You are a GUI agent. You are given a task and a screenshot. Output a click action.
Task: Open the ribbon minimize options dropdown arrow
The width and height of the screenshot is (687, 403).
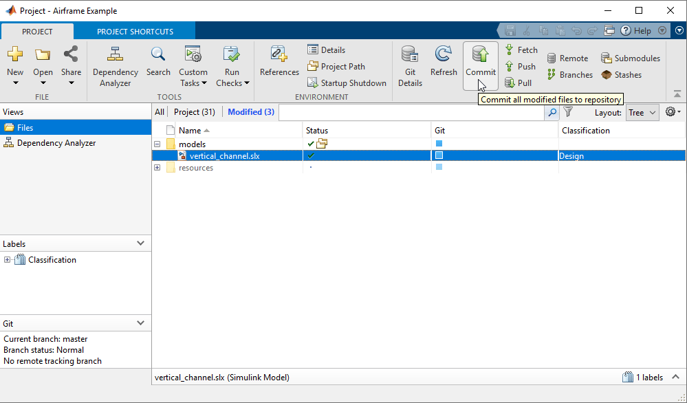pos(679,31)
